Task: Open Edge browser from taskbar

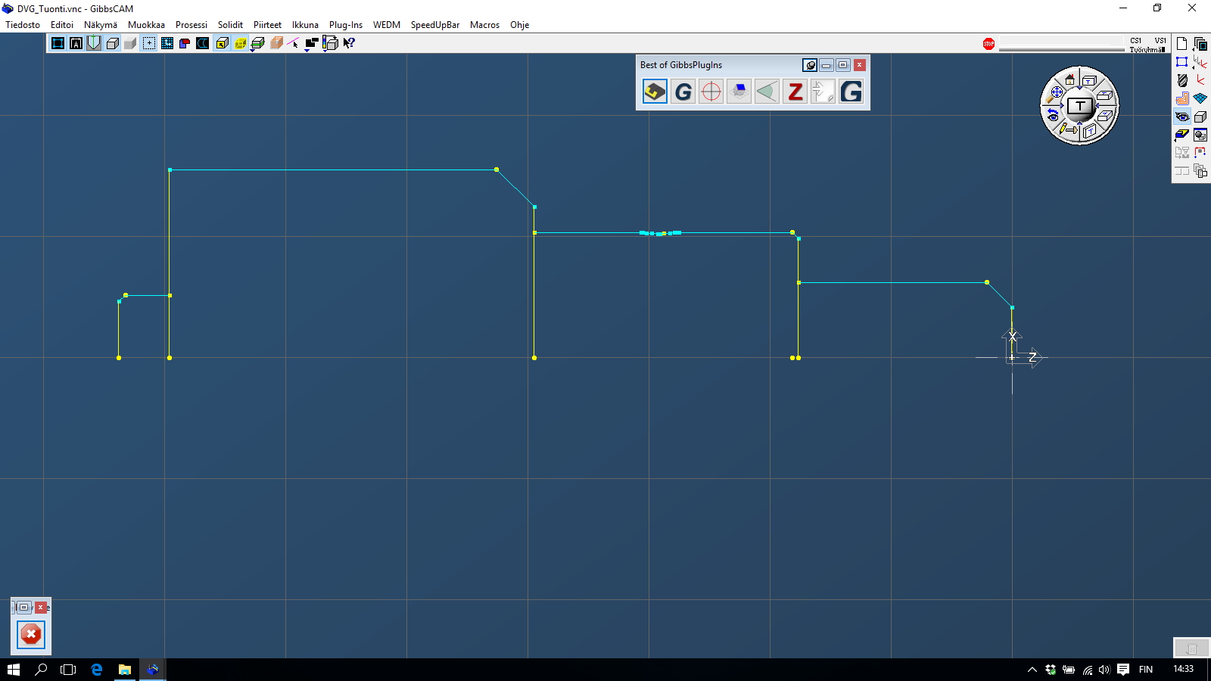Action: point(97,670)
